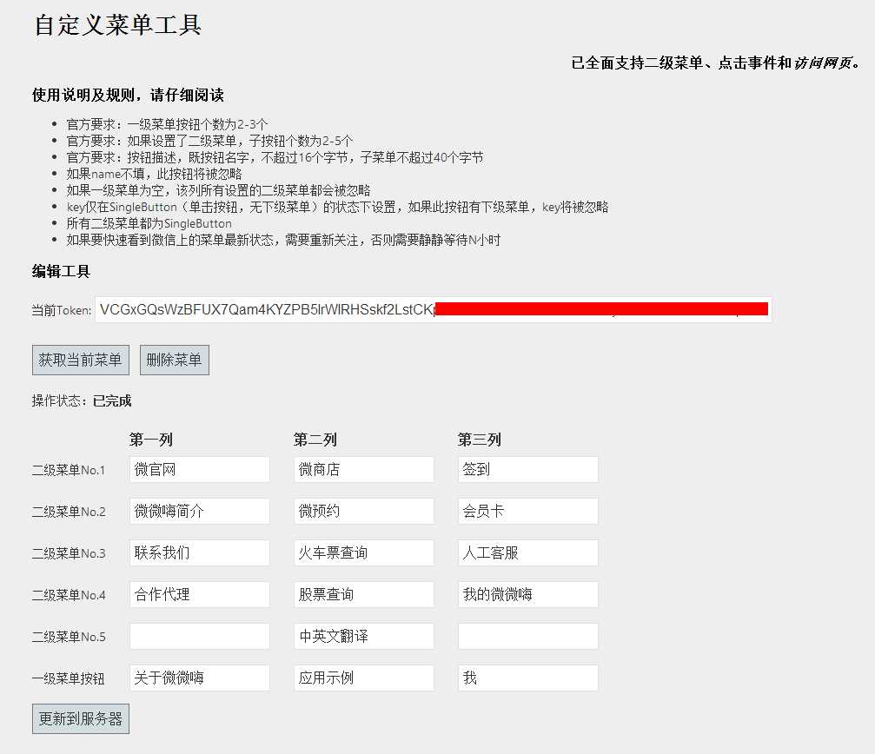Focus empty No.5 field in 第三列
875x754 pixels.
(x=528, y=637)
